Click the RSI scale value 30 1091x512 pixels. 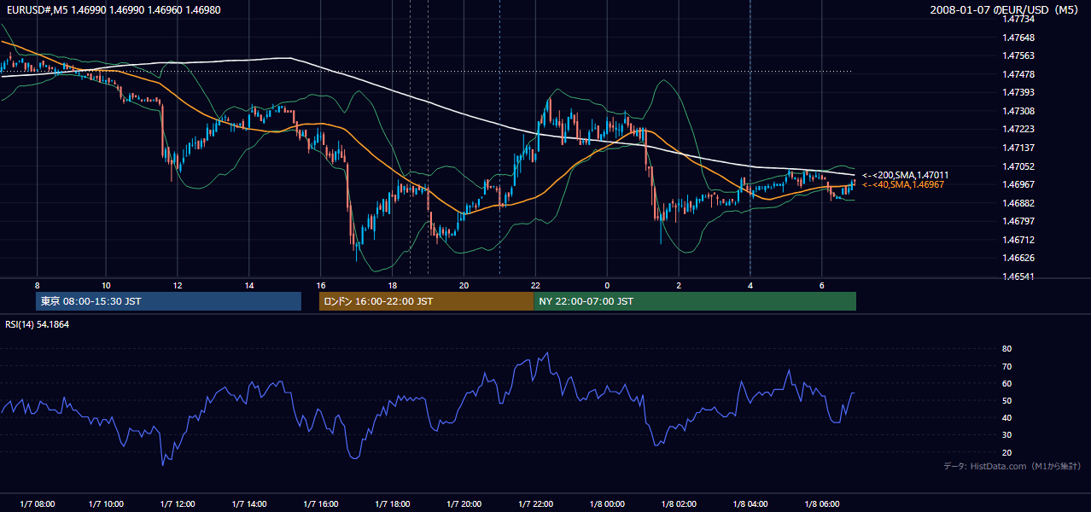tap(1006, 434)
